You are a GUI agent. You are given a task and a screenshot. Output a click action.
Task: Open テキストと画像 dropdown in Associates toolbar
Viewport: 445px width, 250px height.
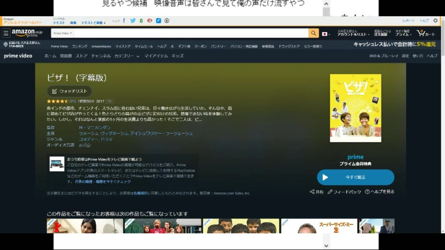pos(93,23)
